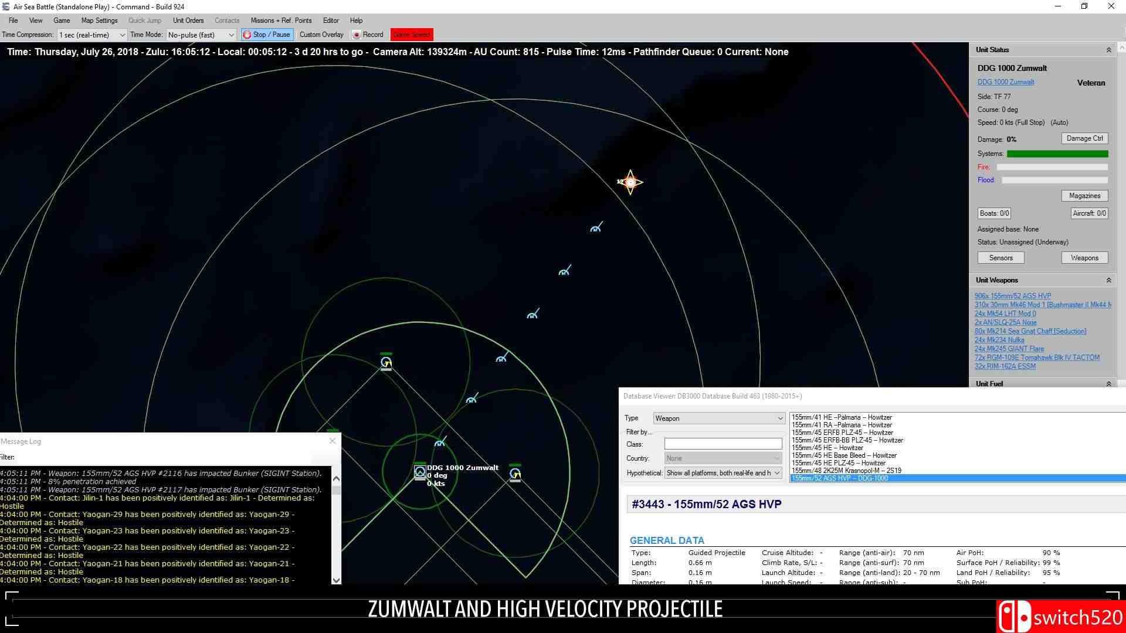Select the orange star target marker on map
The height and width of the screenshot is (633, 1126).
point(630,182)
